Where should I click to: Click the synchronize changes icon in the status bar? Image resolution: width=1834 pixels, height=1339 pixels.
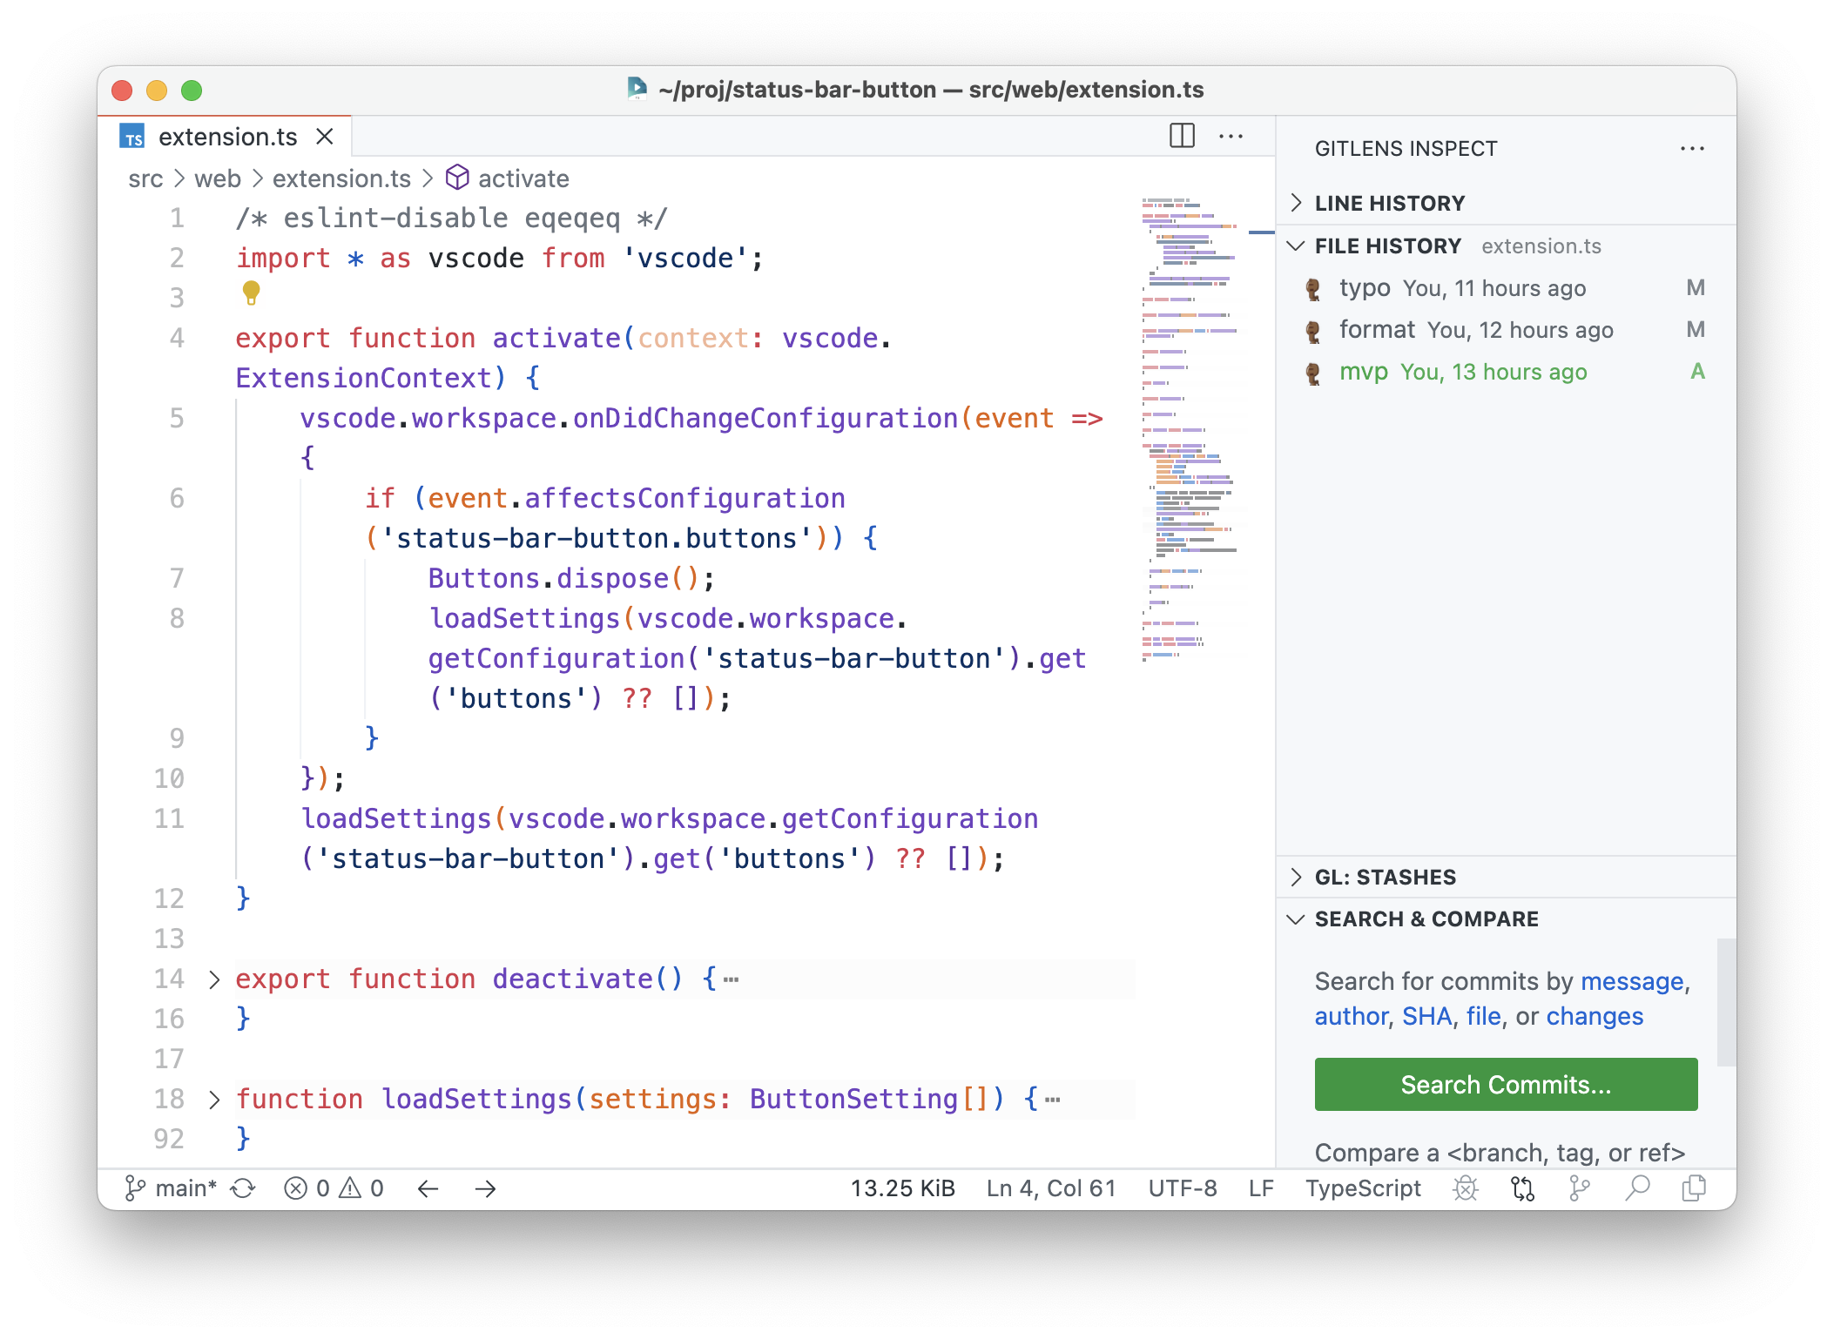coord(243,1188)
